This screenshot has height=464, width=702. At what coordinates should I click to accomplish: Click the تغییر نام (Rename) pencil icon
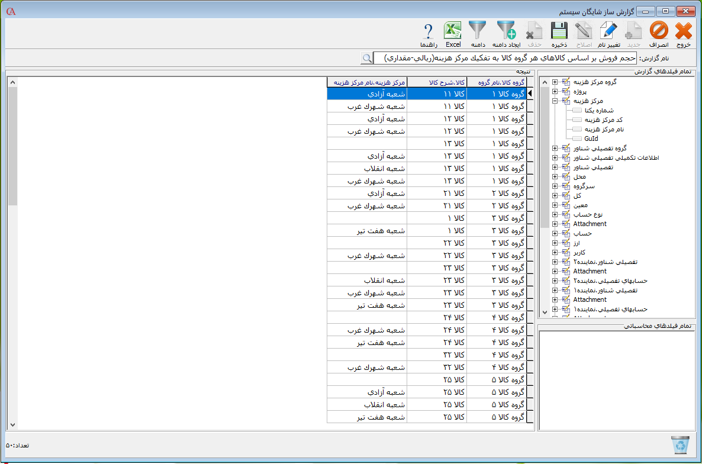608,31
